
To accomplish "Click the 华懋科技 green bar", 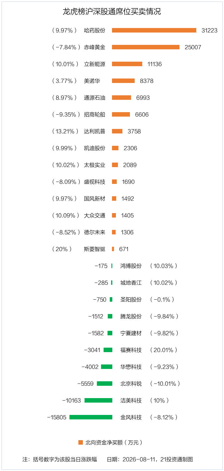I will tap(107, 367).
